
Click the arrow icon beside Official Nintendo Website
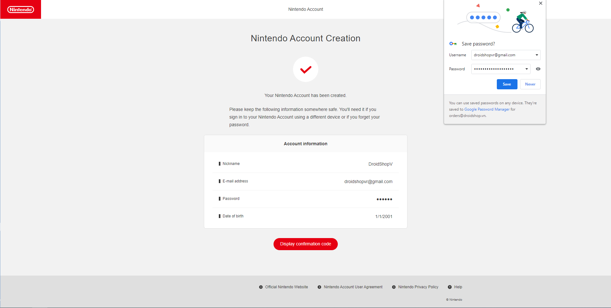point(261,287)
